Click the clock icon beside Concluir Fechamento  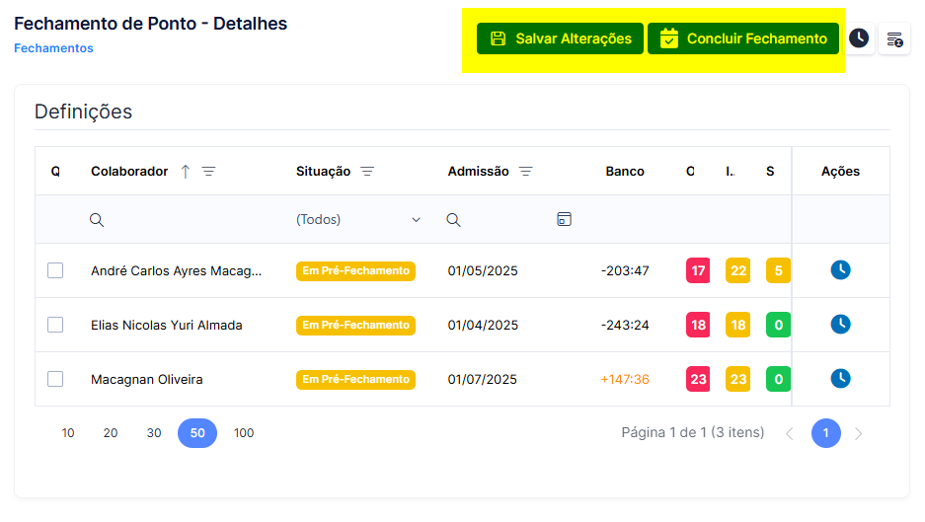(859, 38)
